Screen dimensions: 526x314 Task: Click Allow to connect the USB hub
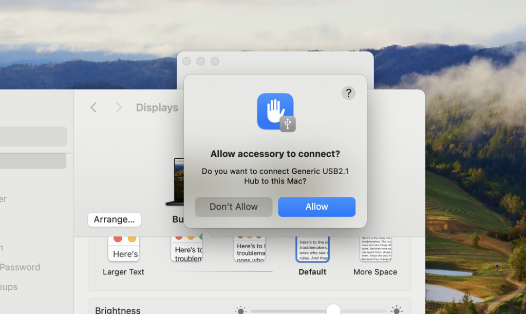(x=316, y=207)
